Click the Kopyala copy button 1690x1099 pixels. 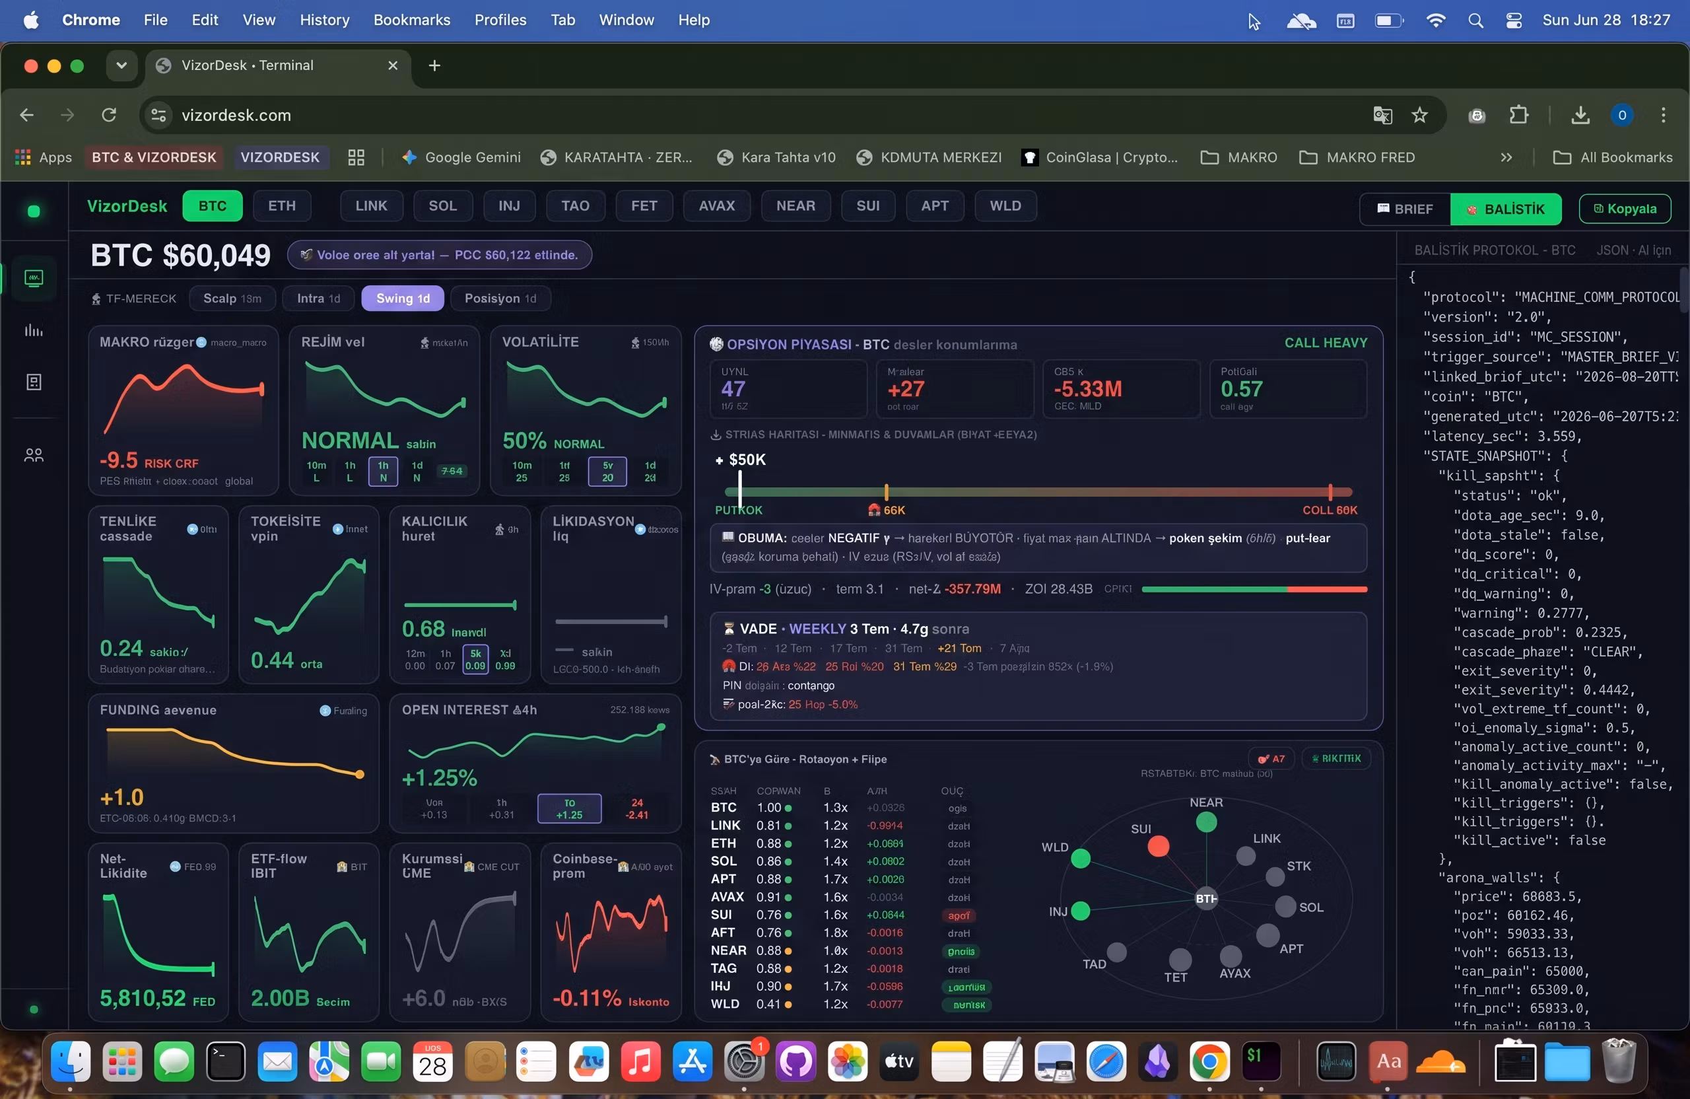pyautogui.click(x=1625, y=209)
